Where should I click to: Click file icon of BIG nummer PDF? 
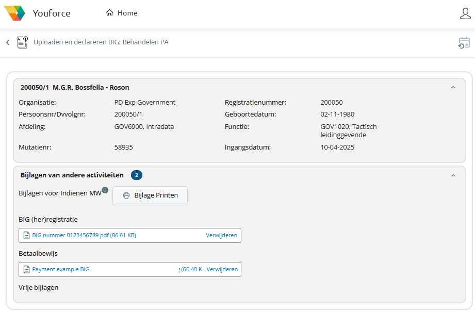pos(26,235)
